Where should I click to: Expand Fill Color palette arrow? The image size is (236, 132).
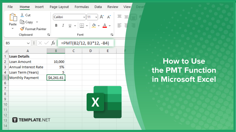click(x=99, y=26)
